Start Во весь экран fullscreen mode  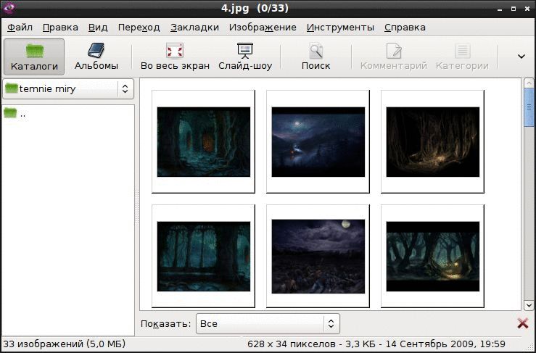tap(175, 57)
